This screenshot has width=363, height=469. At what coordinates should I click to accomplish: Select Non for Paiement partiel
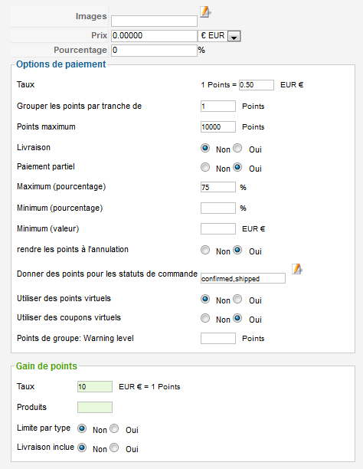click(x=205, y=167)
